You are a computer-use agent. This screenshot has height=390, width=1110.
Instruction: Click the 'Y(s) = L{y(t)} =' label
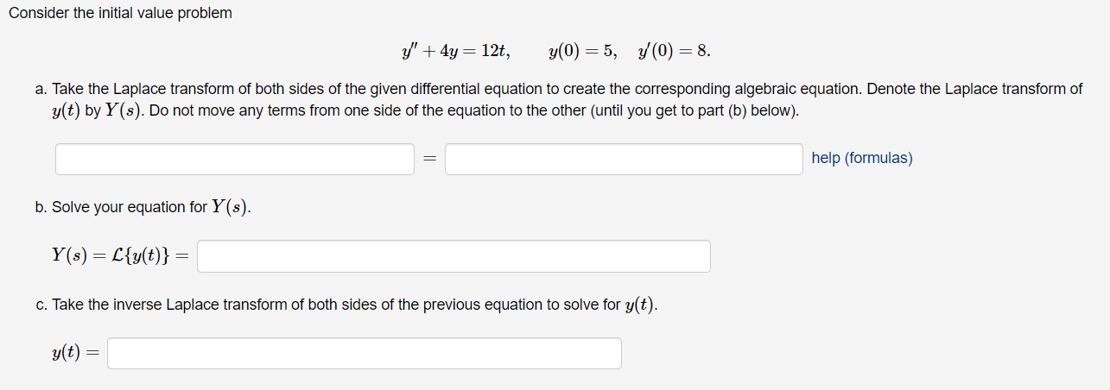point(120,255)
